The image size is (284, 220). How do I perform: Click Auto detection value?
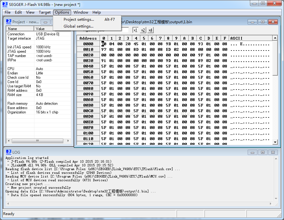click(x=47, y=103)
